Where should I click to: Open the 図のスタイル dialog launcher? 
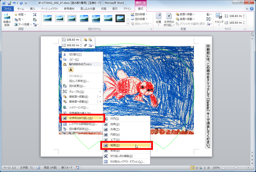tap(151, 29)
